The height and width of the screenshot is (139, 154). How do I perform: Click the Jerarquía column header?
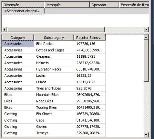point(67,5)
